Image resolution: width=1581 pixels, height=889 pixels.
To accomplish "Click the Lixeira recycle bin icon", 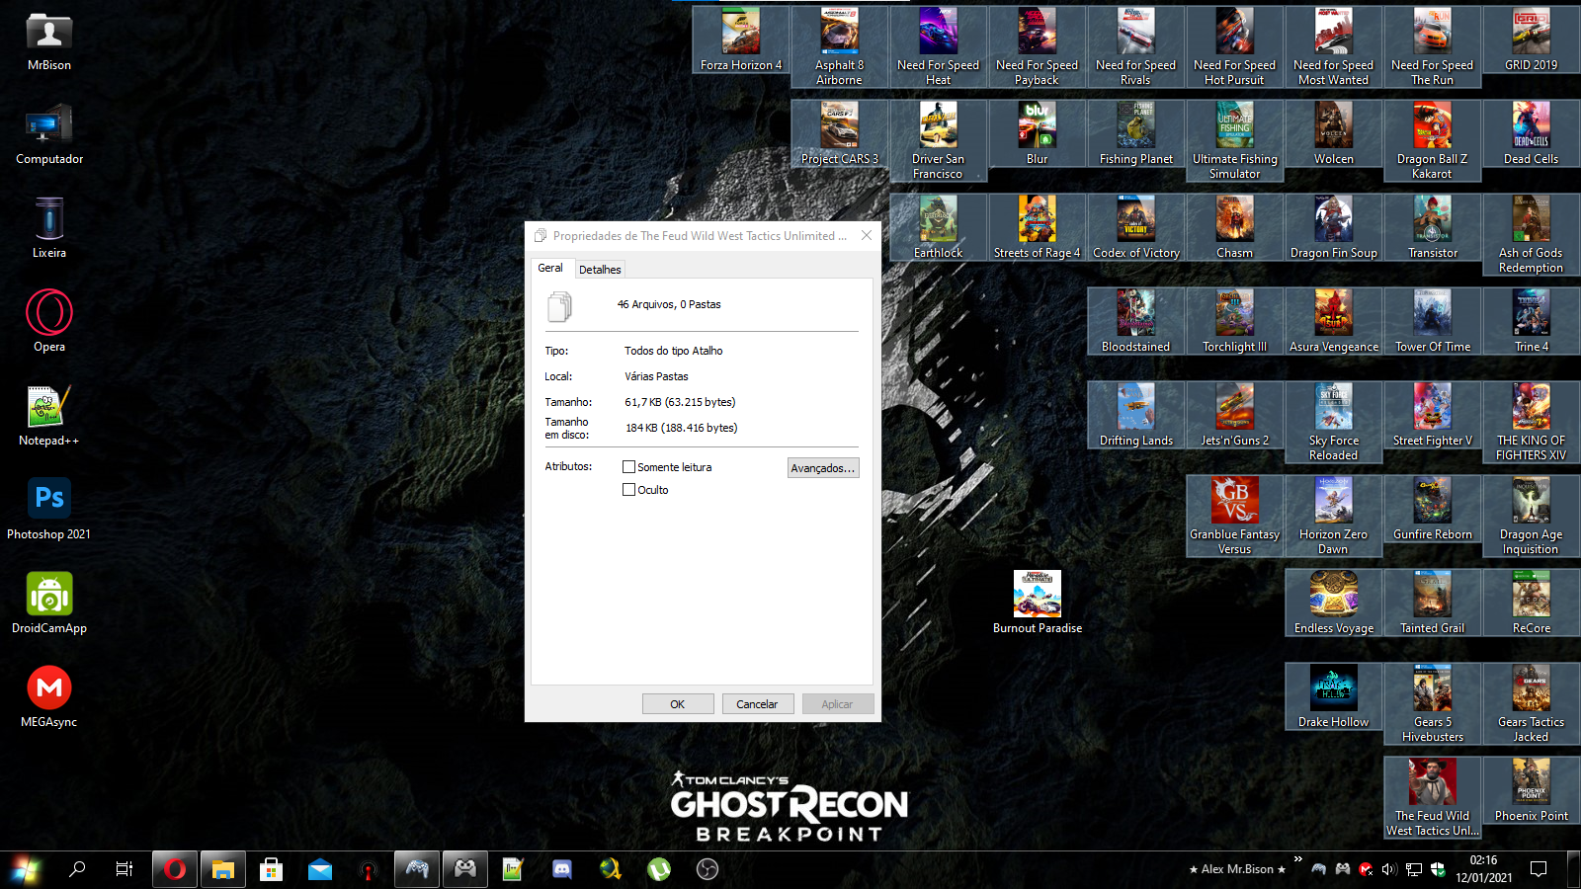I will click(49, 228).
